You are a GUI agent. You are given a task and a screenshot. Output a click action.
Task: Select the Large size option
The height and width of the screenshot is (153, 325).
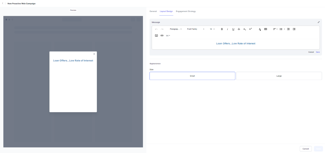click(x=279, y=76)
